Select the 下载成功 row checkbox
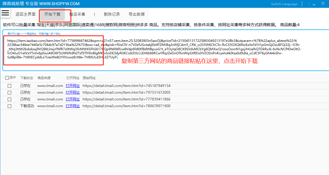 click(x=9, y=106)
